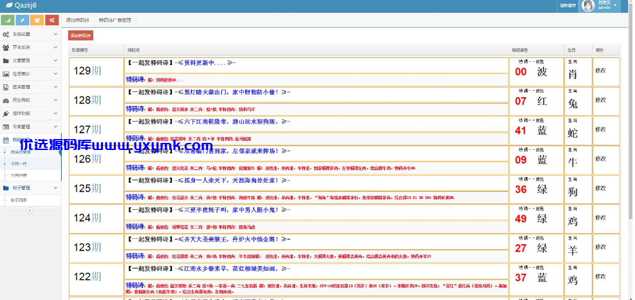Expand the 采集管理 menu chevron

click(x=55, y=126)
